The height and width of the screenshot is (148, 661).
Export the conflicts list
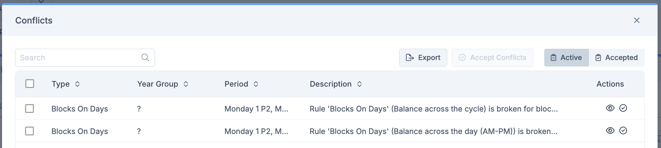coord(423,58)
